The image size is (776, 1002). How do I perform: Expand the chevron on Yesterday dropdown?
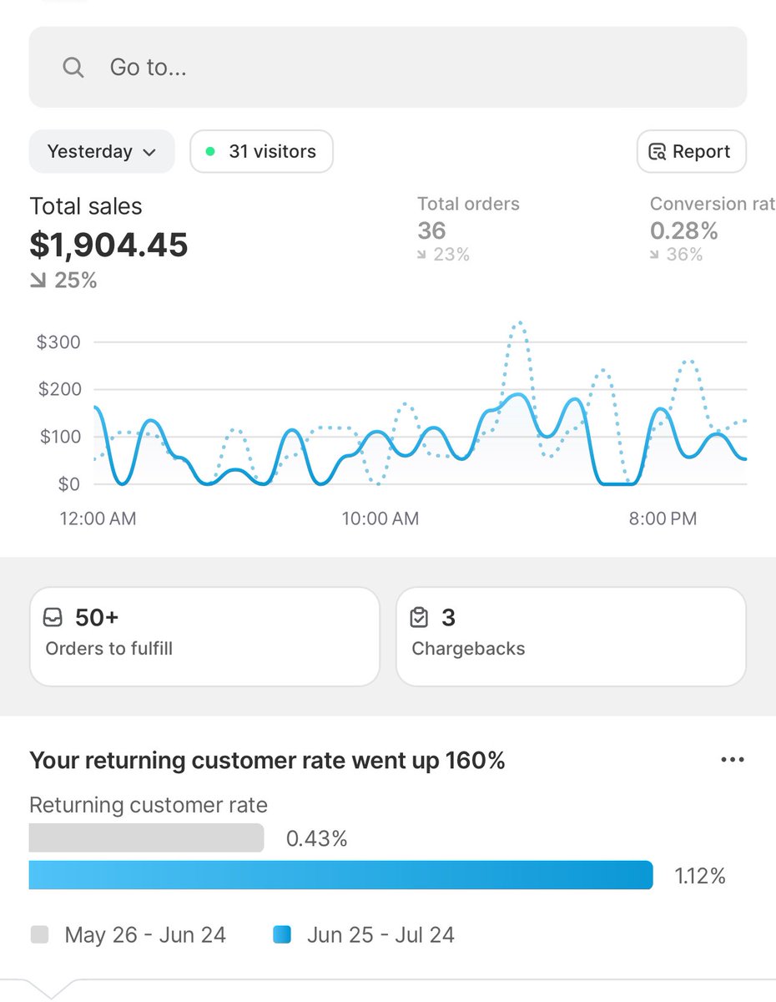[149, 153]
